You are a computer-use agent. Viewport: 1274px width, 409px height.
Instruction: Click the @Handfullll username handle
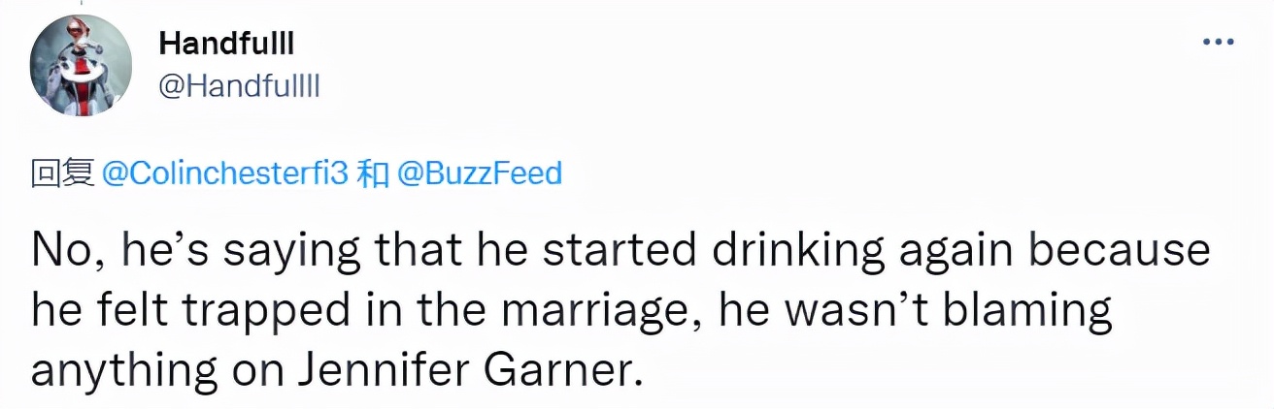[238, 87]
